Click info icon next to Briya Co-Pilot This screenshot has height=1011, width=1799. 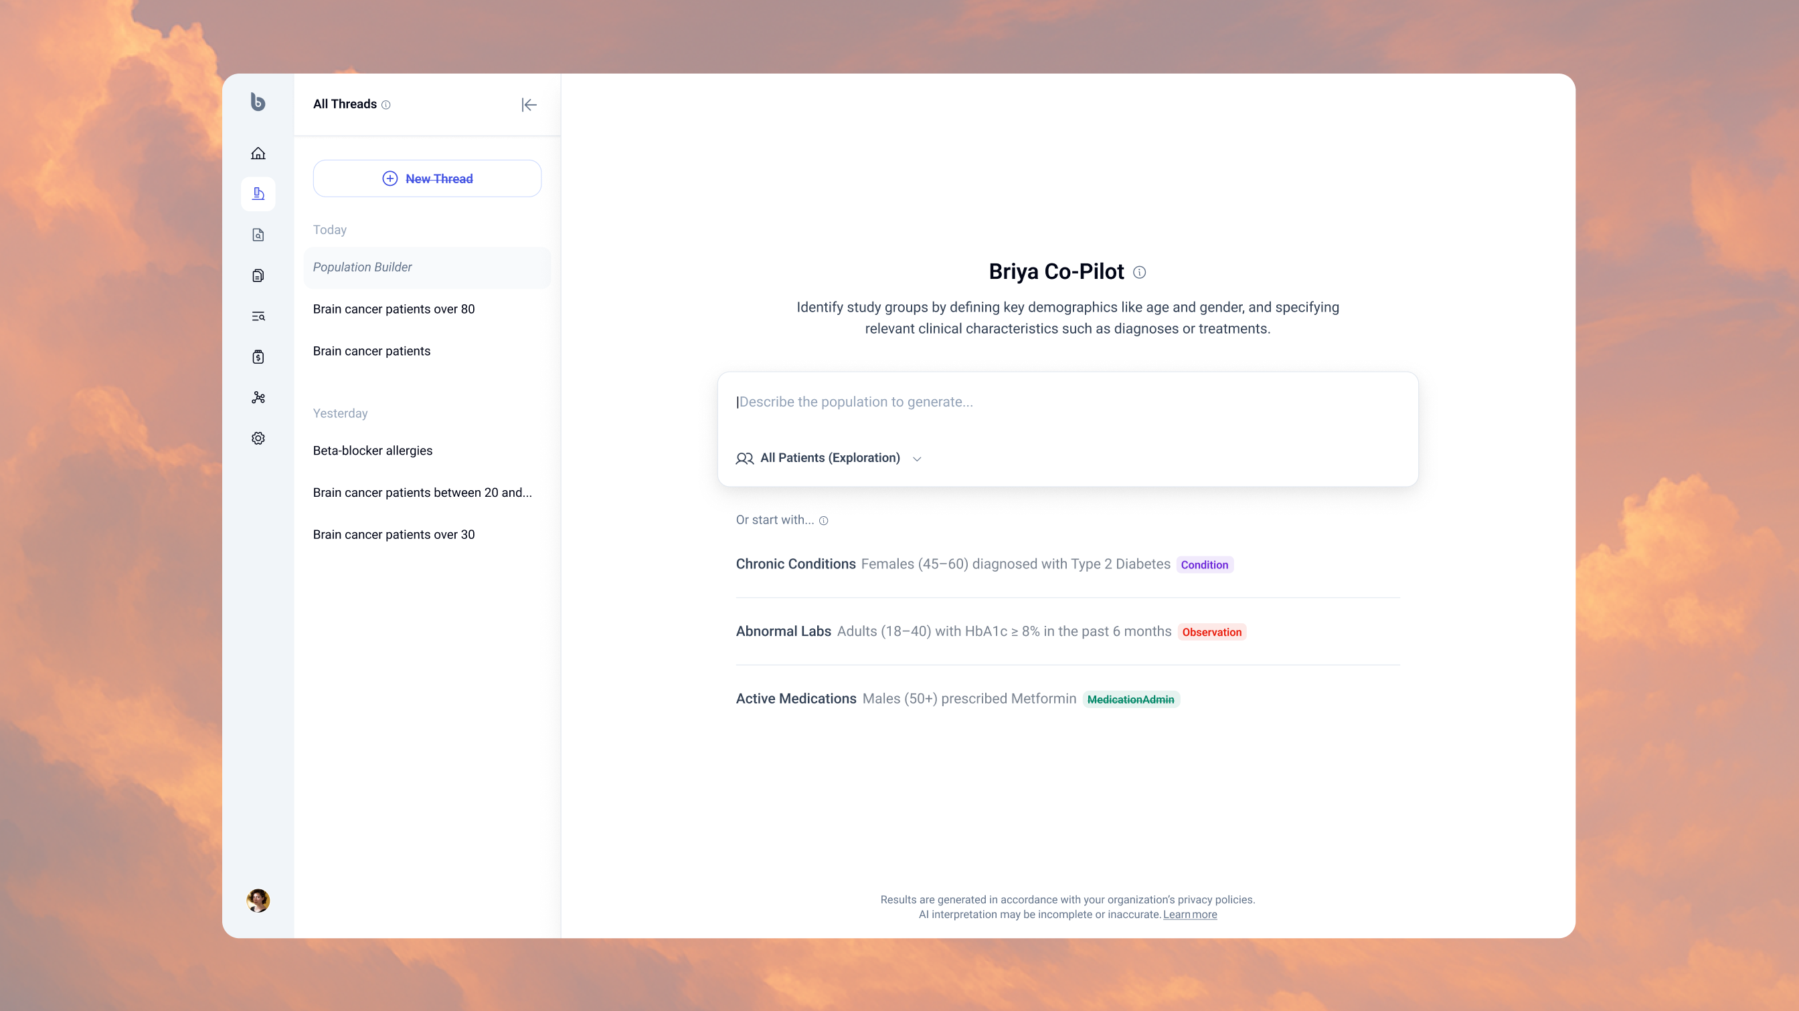coord(1139,272)
